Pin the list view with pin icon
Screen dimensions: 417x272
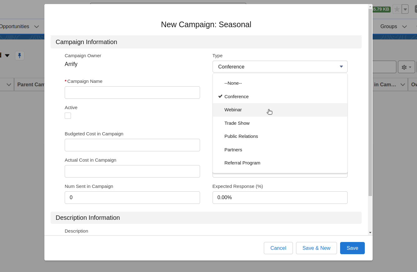click(x=20, y=56)
